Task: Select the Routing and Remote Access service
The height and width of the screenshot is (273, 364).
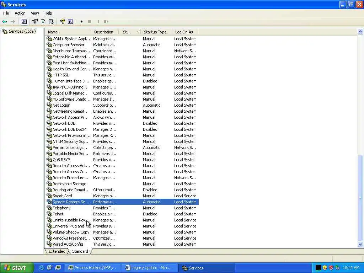Action: pyautogui.click(x=122, y=190)
